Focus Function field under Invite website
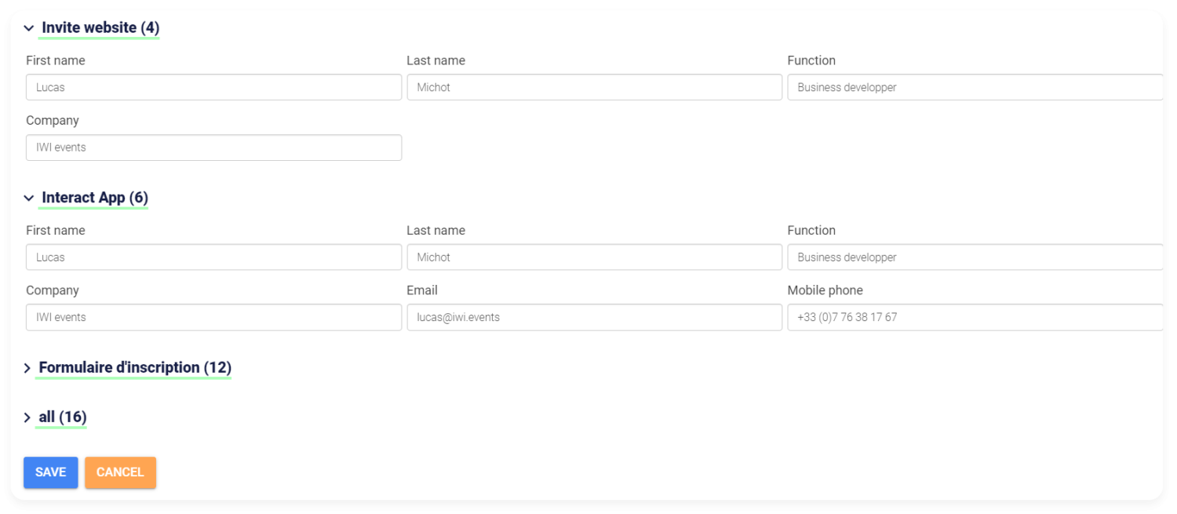This screenshot has width=1177, height=514. click(975, 87)
